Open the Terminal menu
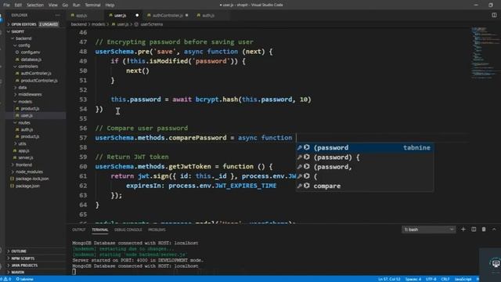This screenshot has height=282, width=501. point(92,5)
